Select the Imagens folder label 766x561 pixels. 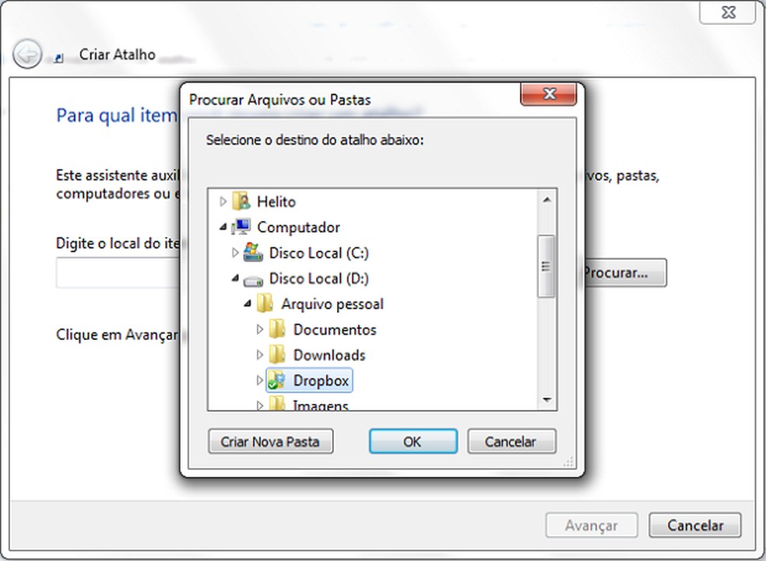point(321,405)
